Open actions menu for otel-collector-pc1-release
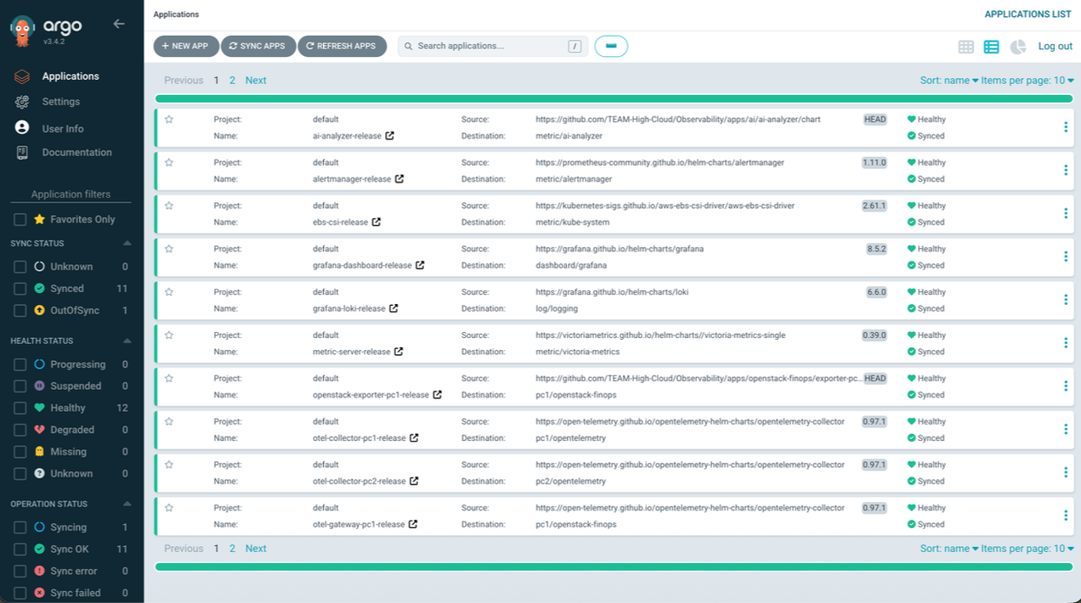 [1066, 430]
